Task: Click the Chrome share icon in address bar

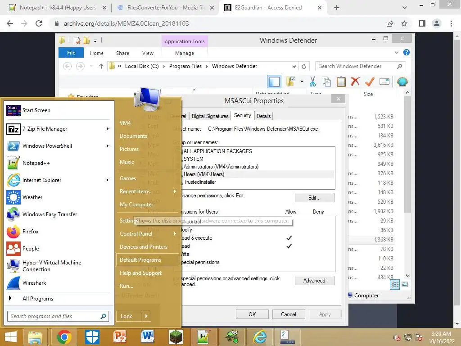Action: [390, 23]
